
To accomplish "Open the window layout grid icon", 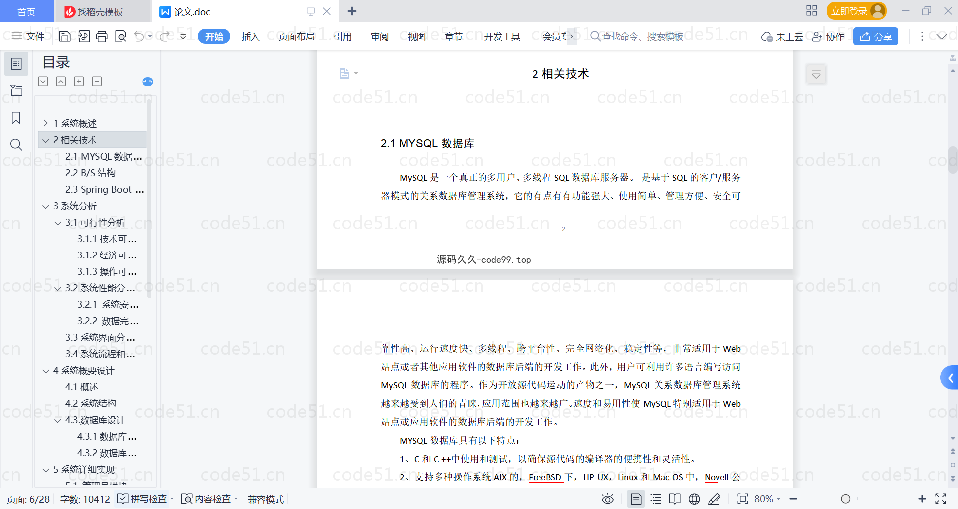I will point(812,10).
